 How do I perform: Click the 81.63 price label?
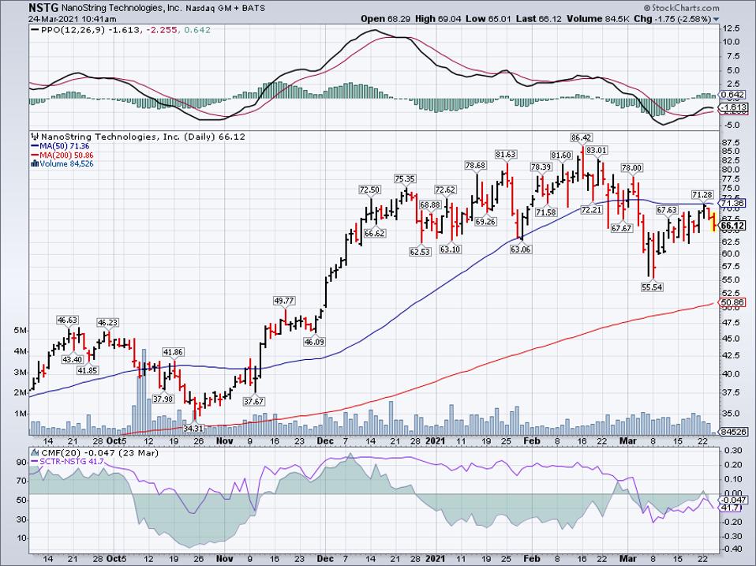pyautogui.click(x=505, y=155)
